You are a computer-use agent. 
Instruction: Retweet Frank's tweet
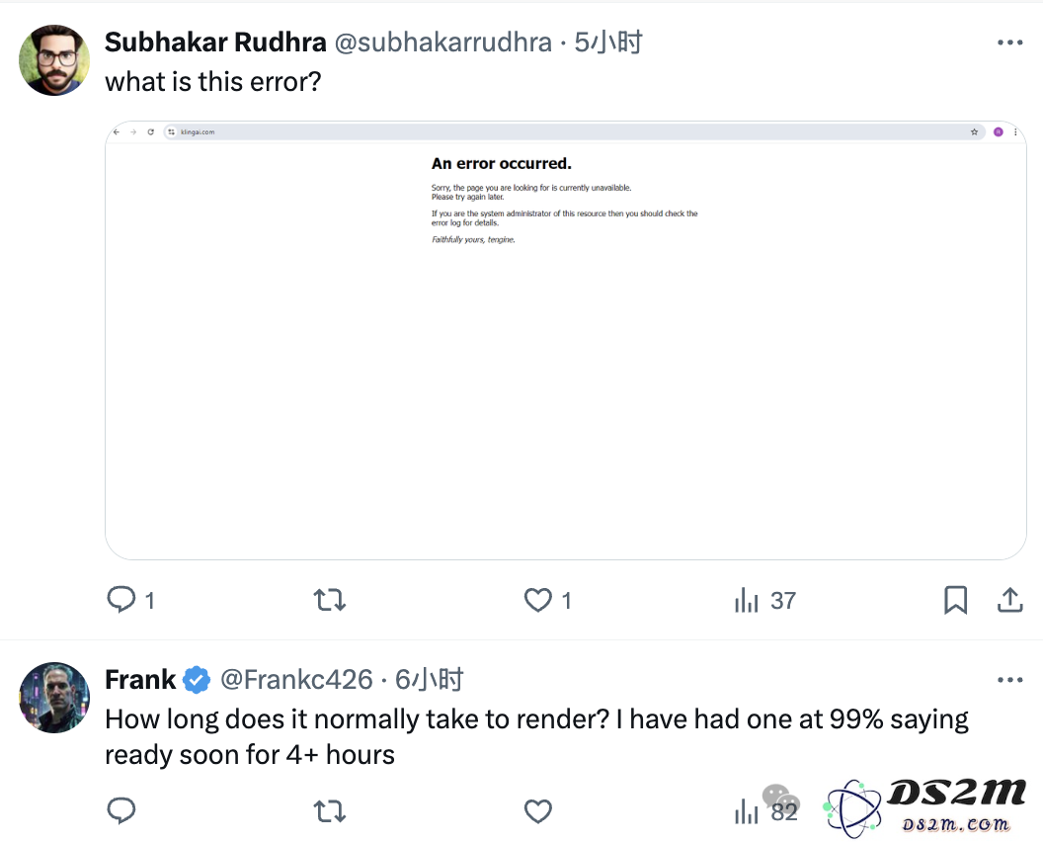click(x=330, y=811)
